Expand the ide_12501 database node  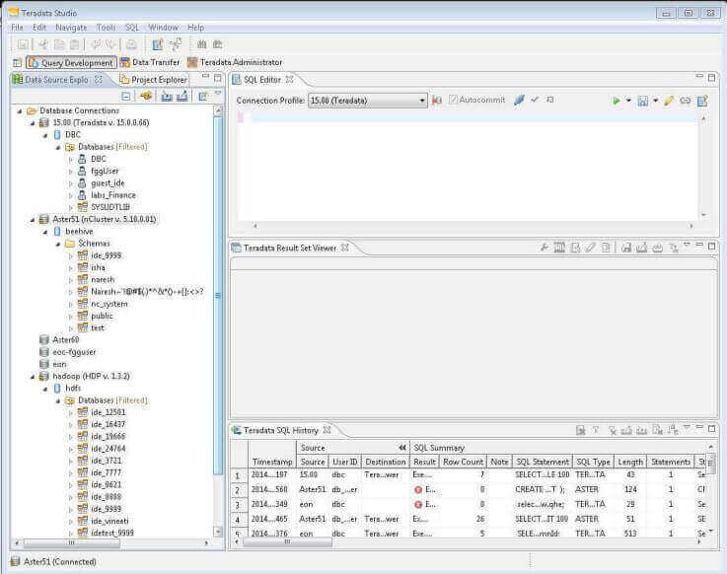(x=71, y=412)
